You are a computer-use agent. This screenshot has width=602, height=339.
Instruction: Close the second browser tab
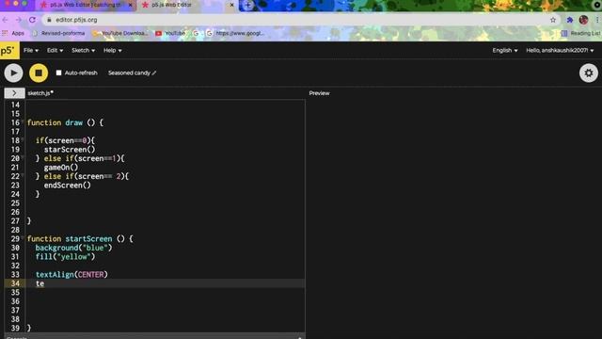231,5
